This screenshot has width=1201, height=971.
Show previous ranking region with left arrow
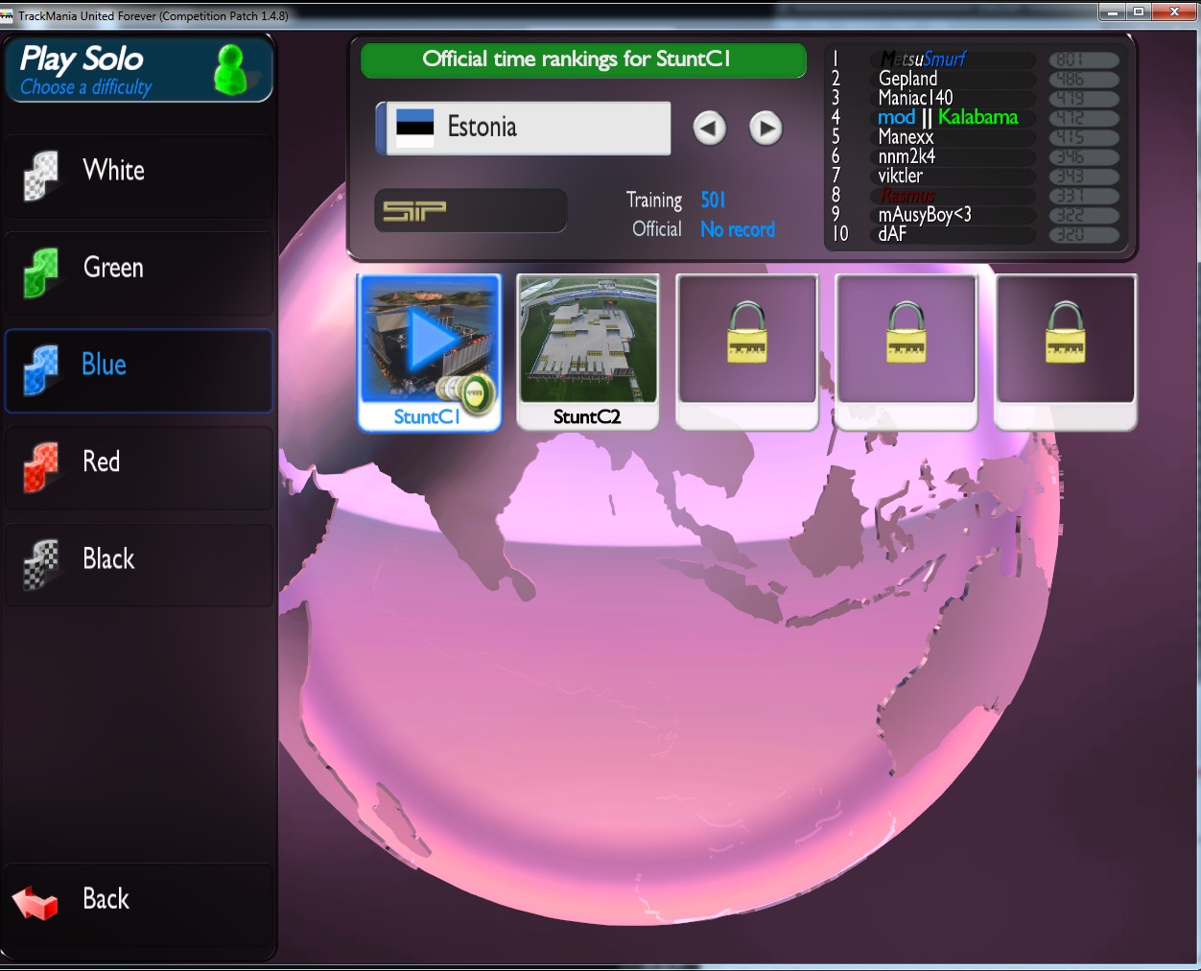point(710,128)
